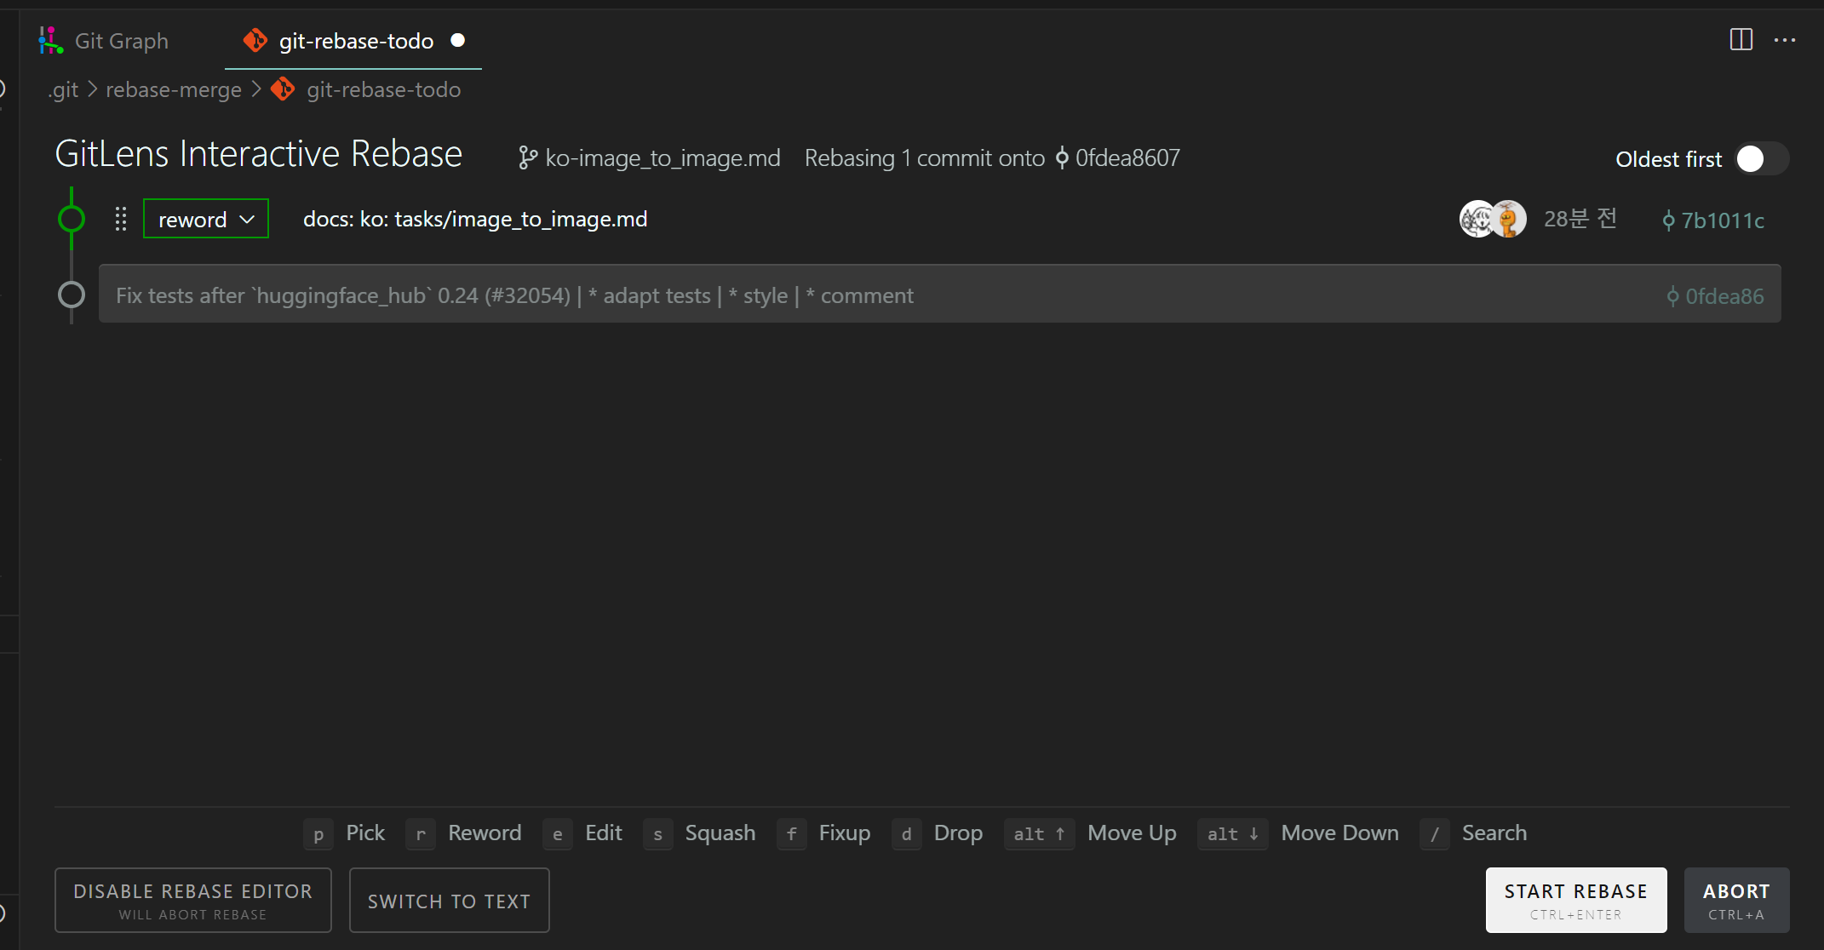The height and width of the screenshot is (950, 1824).
Task: Click the Abort button
Action: [x=1735, y=901]
